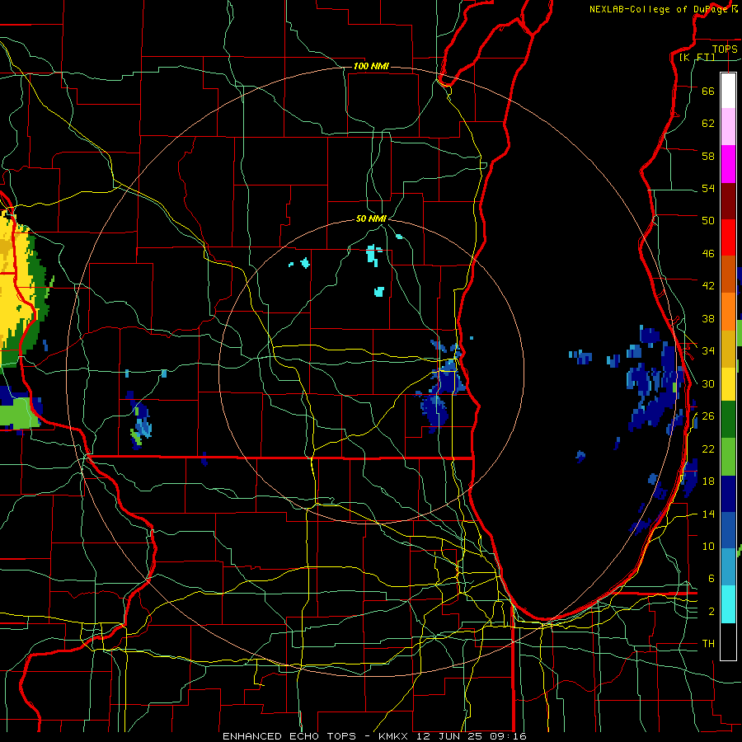This screenshot has height=742, width=742.
Task: Click the "TOPS" legend title
Action: click(x=725, y=49)
